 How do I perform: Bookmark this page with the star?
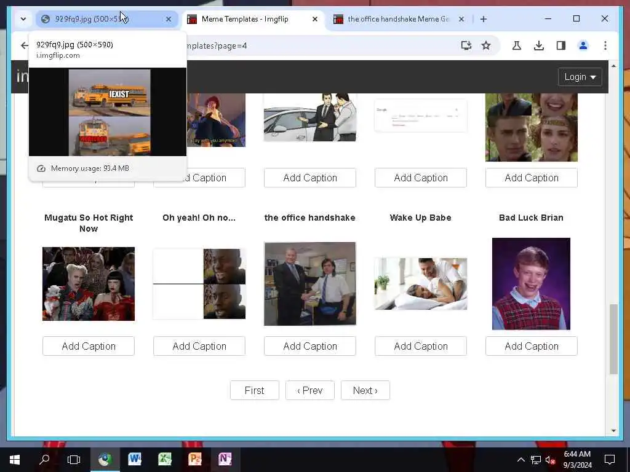[486, 45]
